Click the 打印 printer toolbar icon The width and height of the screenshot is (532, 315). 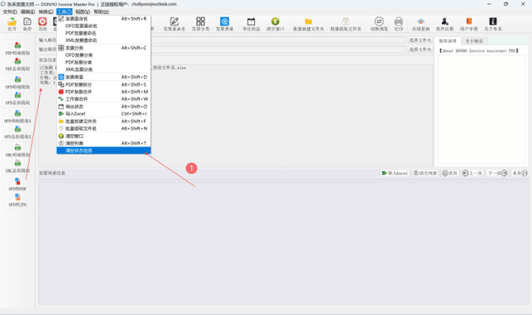(399, 24)
